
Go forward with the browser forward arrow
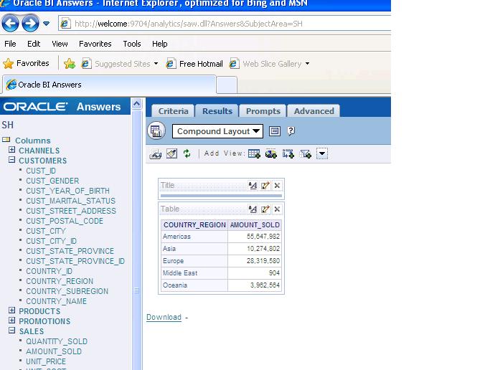click(30, 24)
